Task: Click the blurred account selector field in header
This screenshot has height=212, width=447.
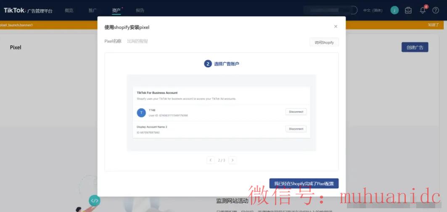Action: 330,10
